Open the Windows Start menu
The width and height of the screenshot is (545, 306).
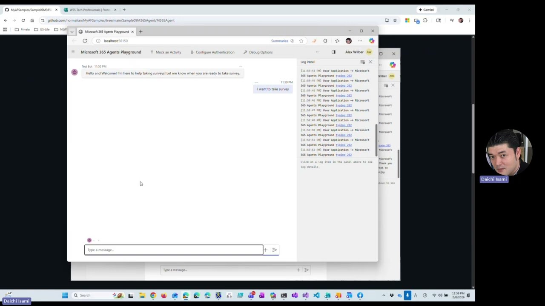pos(65,295)
